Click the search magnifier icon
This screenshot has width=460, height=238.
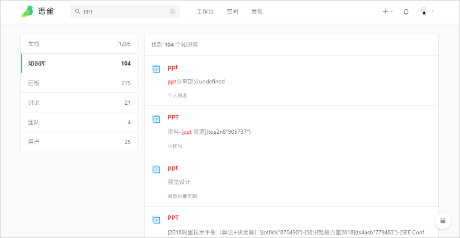click(x=78, y=11)
